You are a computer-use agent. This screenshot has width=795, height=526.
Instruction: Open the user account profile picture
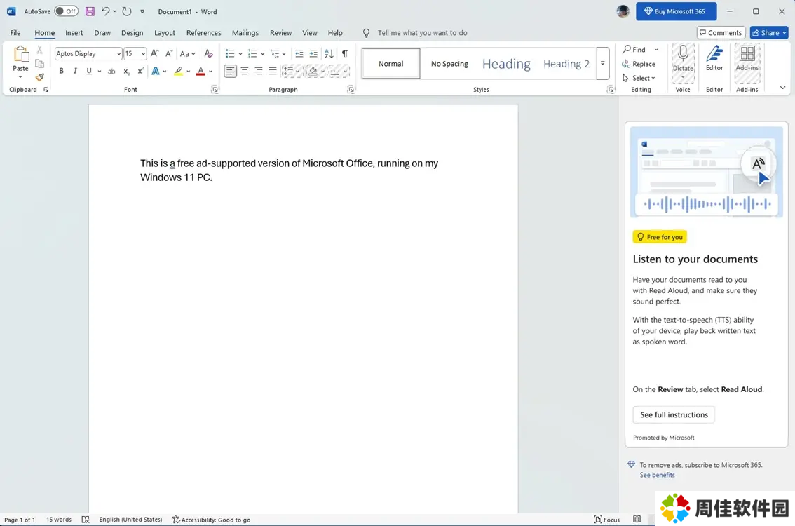tap(623, 11)
